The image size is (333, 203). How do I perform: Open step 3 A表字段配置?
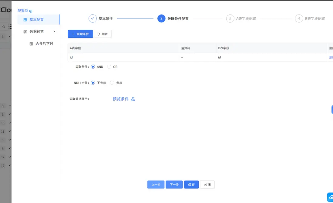click(x=230, y=18)
